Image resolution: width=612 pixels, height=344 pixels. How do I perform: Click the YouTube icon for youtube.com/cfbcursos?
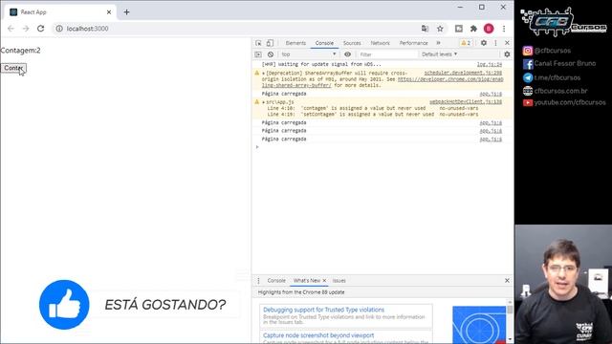pyautogui.click(x=528, y=103)
